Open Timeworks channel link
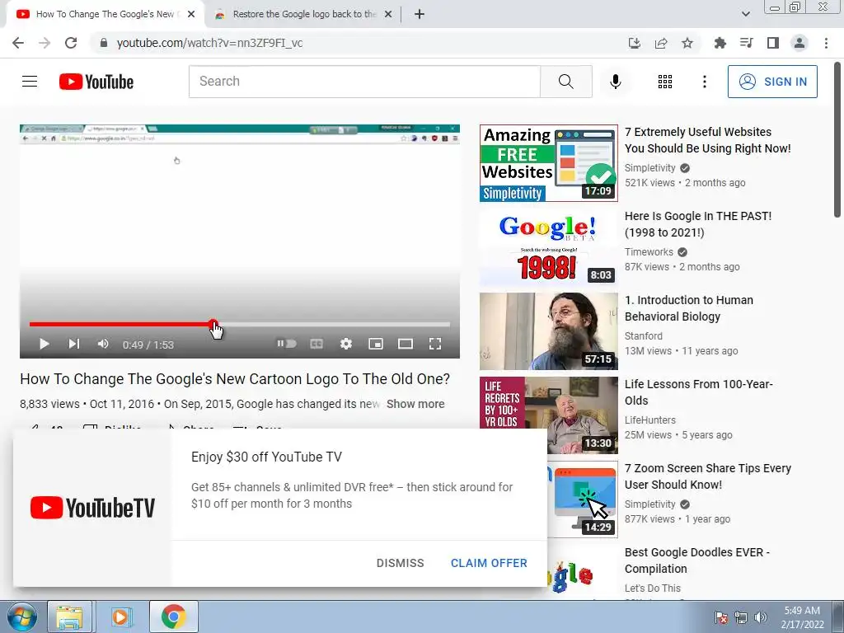This screenshot has height=633, width=844. [649, 251]
